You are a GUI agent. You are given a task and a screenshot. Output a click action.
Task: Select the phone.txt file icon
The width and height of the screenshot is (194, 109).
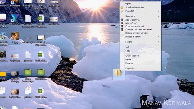click(x=28, y=57)
